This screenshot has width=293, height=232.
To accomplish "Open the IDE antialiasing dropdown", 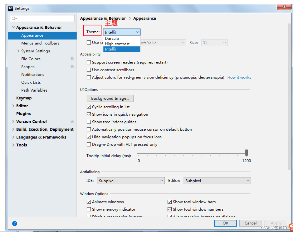I will (131, 181).
